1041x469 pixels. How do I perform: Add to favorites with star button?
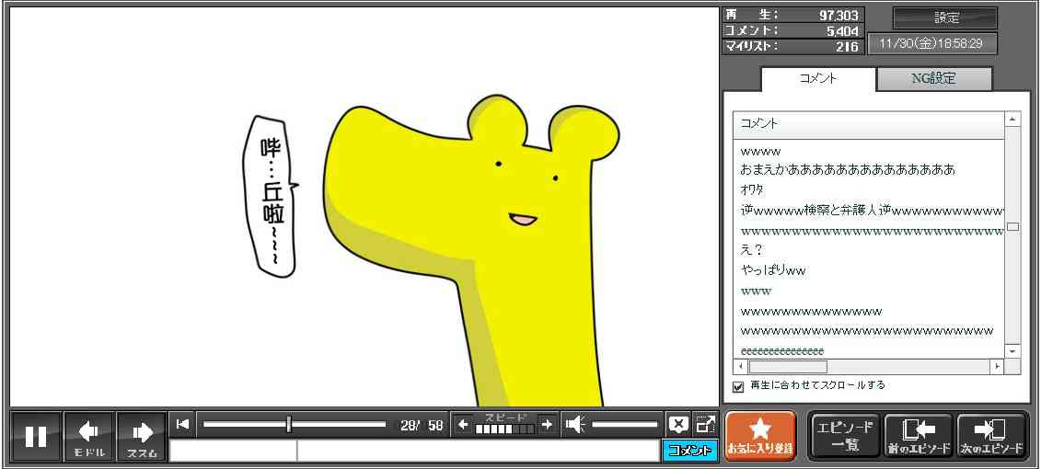point(760,436)
